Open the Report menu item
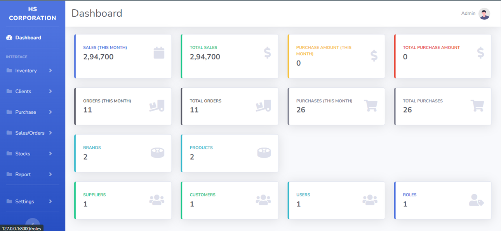The width and height of the screenshot is (501, 231). (x=33, y=174)
